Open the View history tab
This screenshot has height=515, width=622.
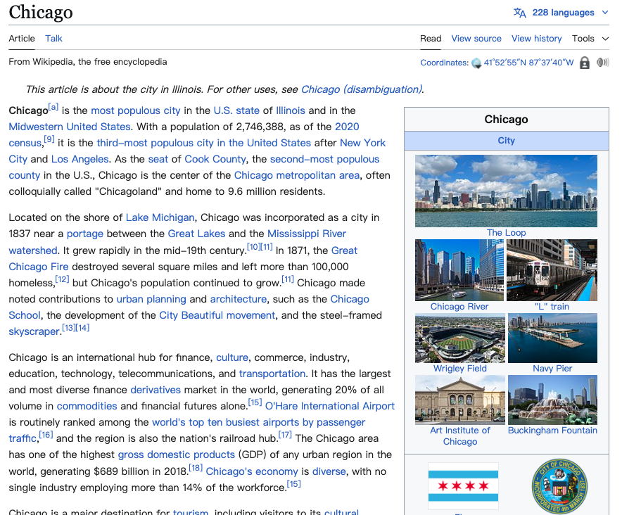pyautogui.click(x=536, y=39)
